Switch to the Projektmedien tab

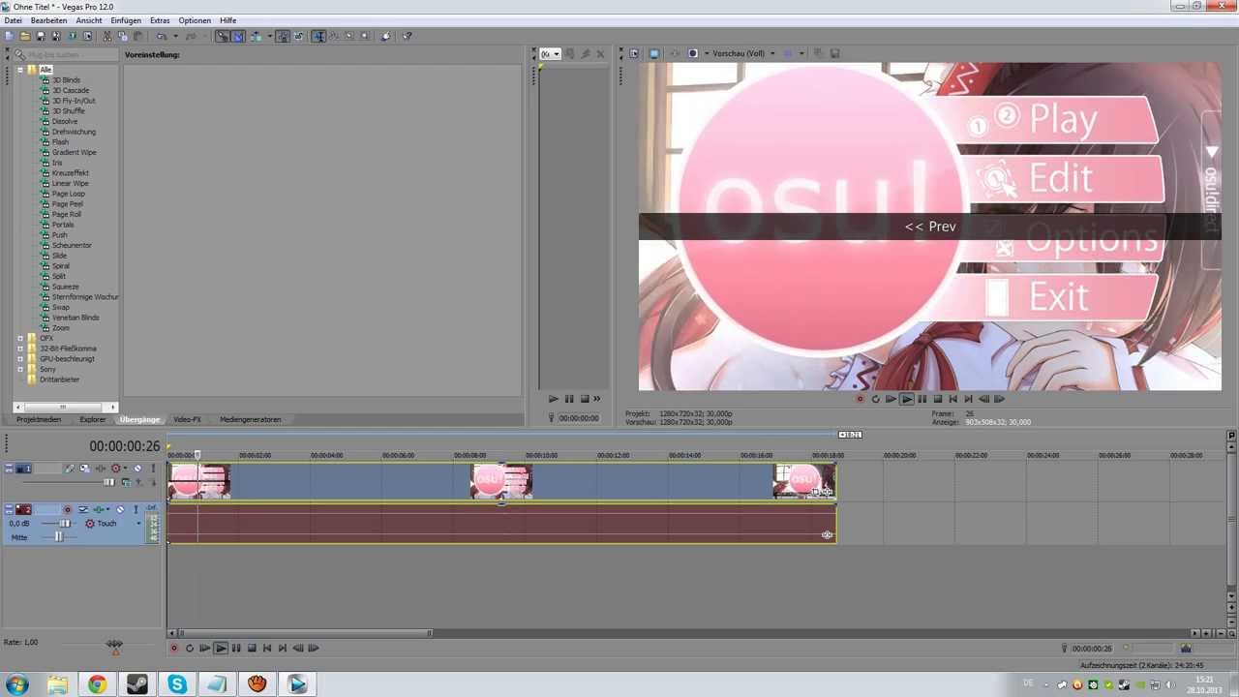click(39, 419)
